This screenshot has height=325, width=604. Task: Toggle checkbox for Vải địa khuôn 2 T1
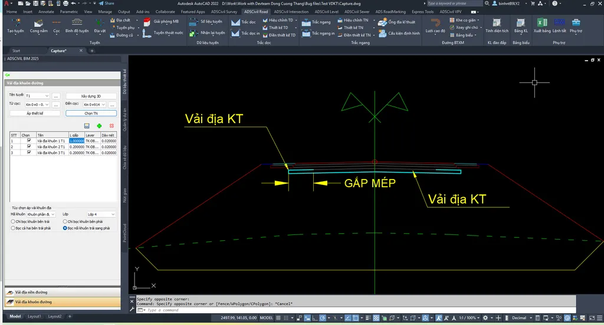29,147
